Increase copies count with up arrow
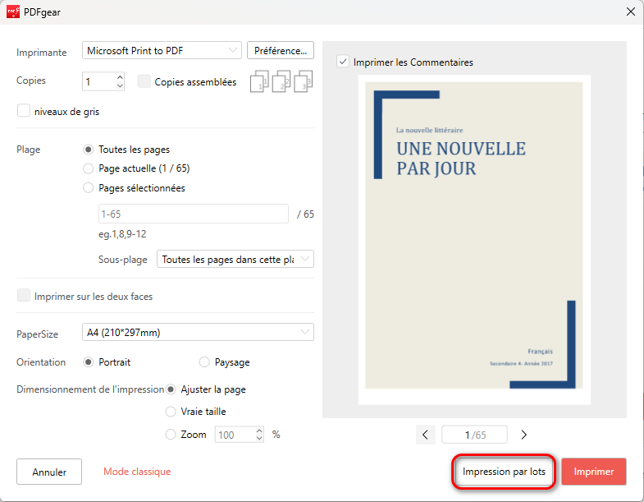 tap(120, 77)
